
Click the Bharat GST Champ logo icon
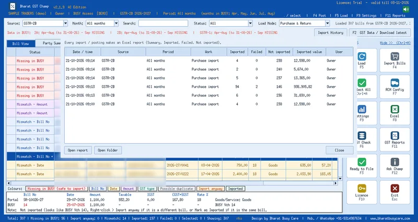click(x=13, y=6)
